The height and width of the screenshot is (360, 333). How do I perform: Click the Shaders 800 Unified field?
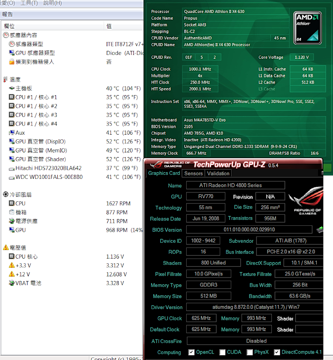[x=213, y=262]
